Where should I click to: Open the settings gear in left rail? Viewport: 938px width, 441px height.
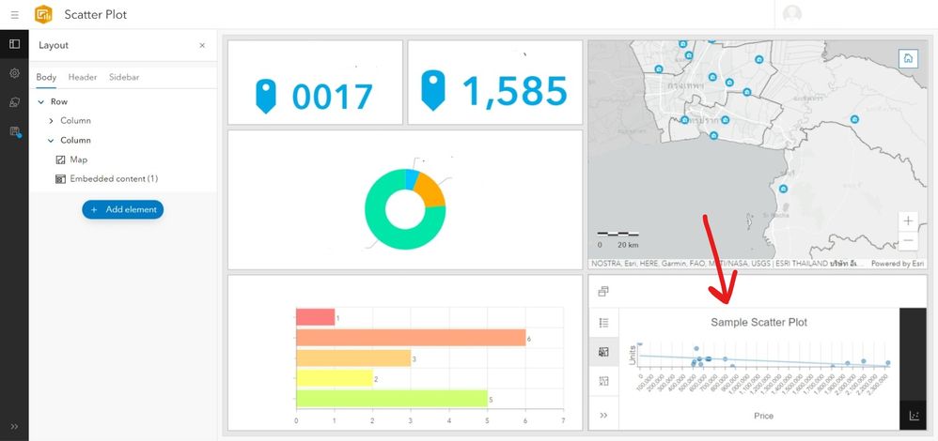pos(14,73)
